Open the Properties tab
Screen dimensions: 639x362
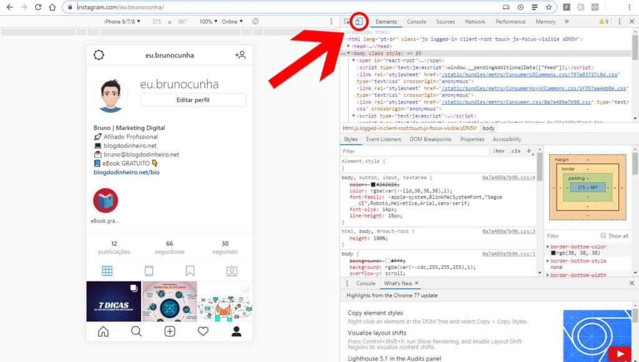pyautogui.click(x=472, y=139)
